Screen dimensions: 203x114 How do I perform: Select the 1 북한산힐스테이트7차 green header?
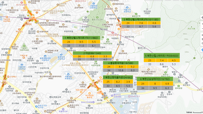click(81, 38)
